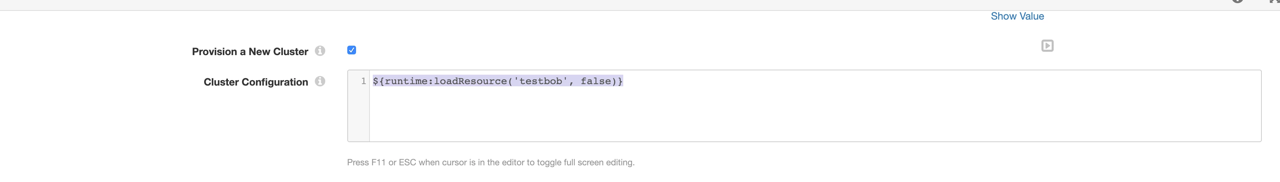
Task: Click on runtime:loadResource function name
Action: pyautogui.click(x=445, y=81)
